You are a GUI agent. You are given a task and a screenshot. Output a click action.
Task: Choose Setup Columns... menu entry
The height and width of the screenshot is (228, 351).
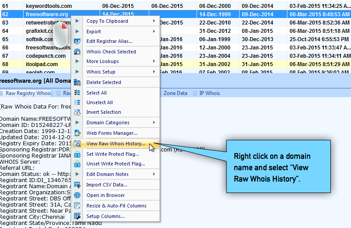pyautogui.click(x=105, y=216)
